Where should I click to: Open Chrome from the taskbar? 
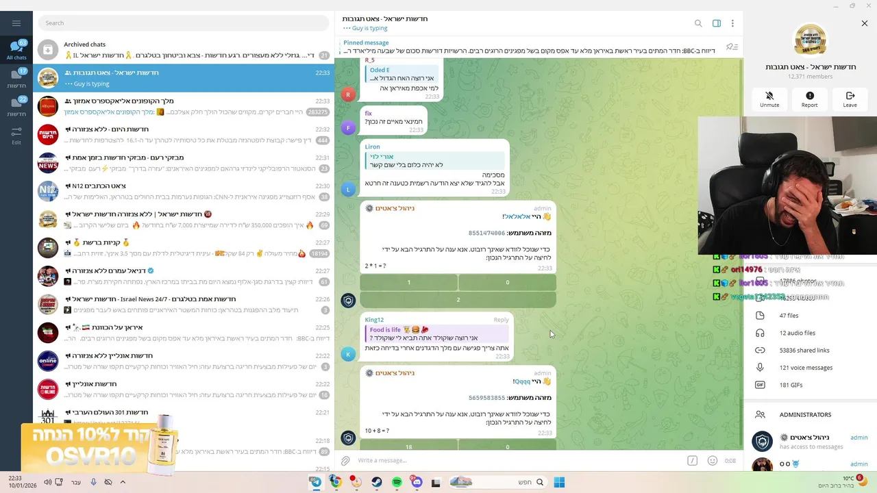[336, 482]
